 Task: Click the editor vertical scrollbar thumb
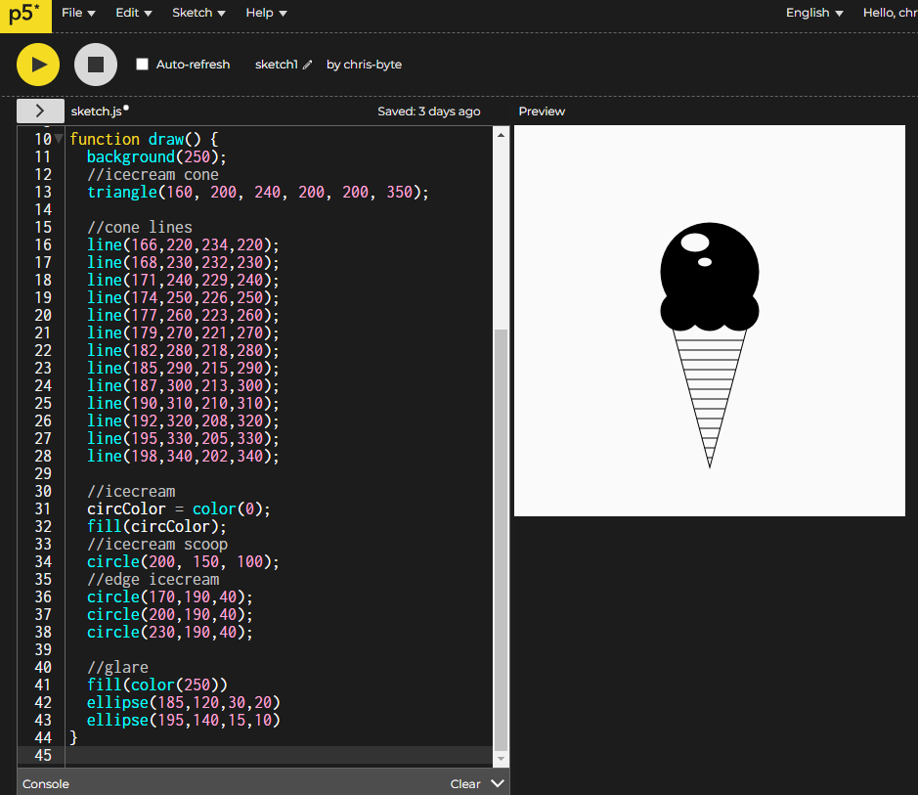501,539
